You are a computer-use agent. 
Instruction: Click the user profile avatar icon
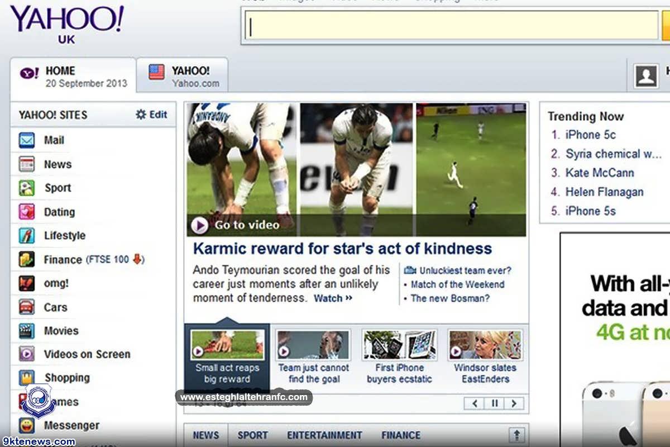pyautogui.click(x=647, y=76)
